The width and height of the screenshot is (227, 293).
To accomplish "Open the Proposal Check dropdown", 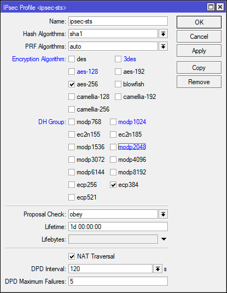I will 163,214.
